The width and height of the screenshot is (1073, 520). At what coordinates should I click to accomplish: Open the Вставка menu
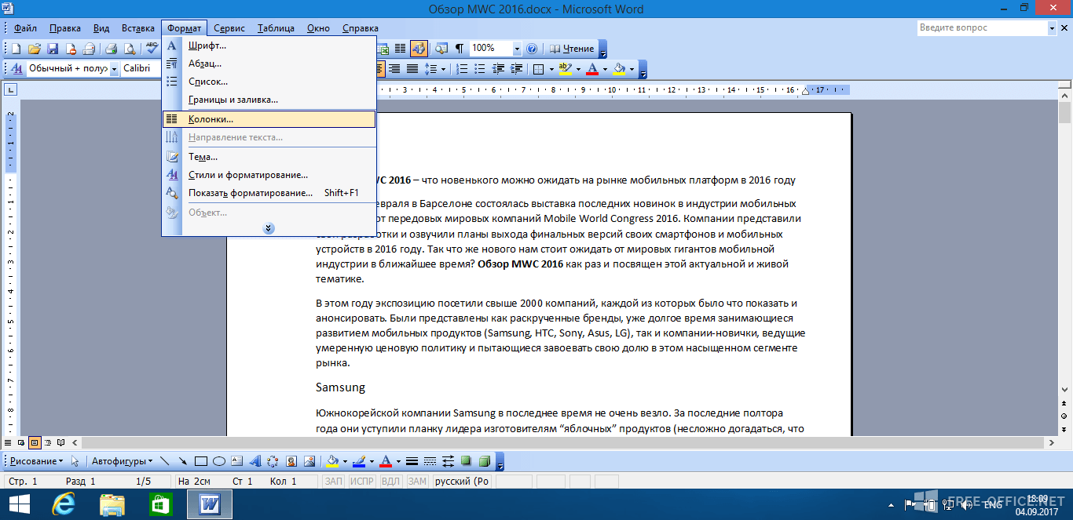pyautogui.click(x=138, y=28)
